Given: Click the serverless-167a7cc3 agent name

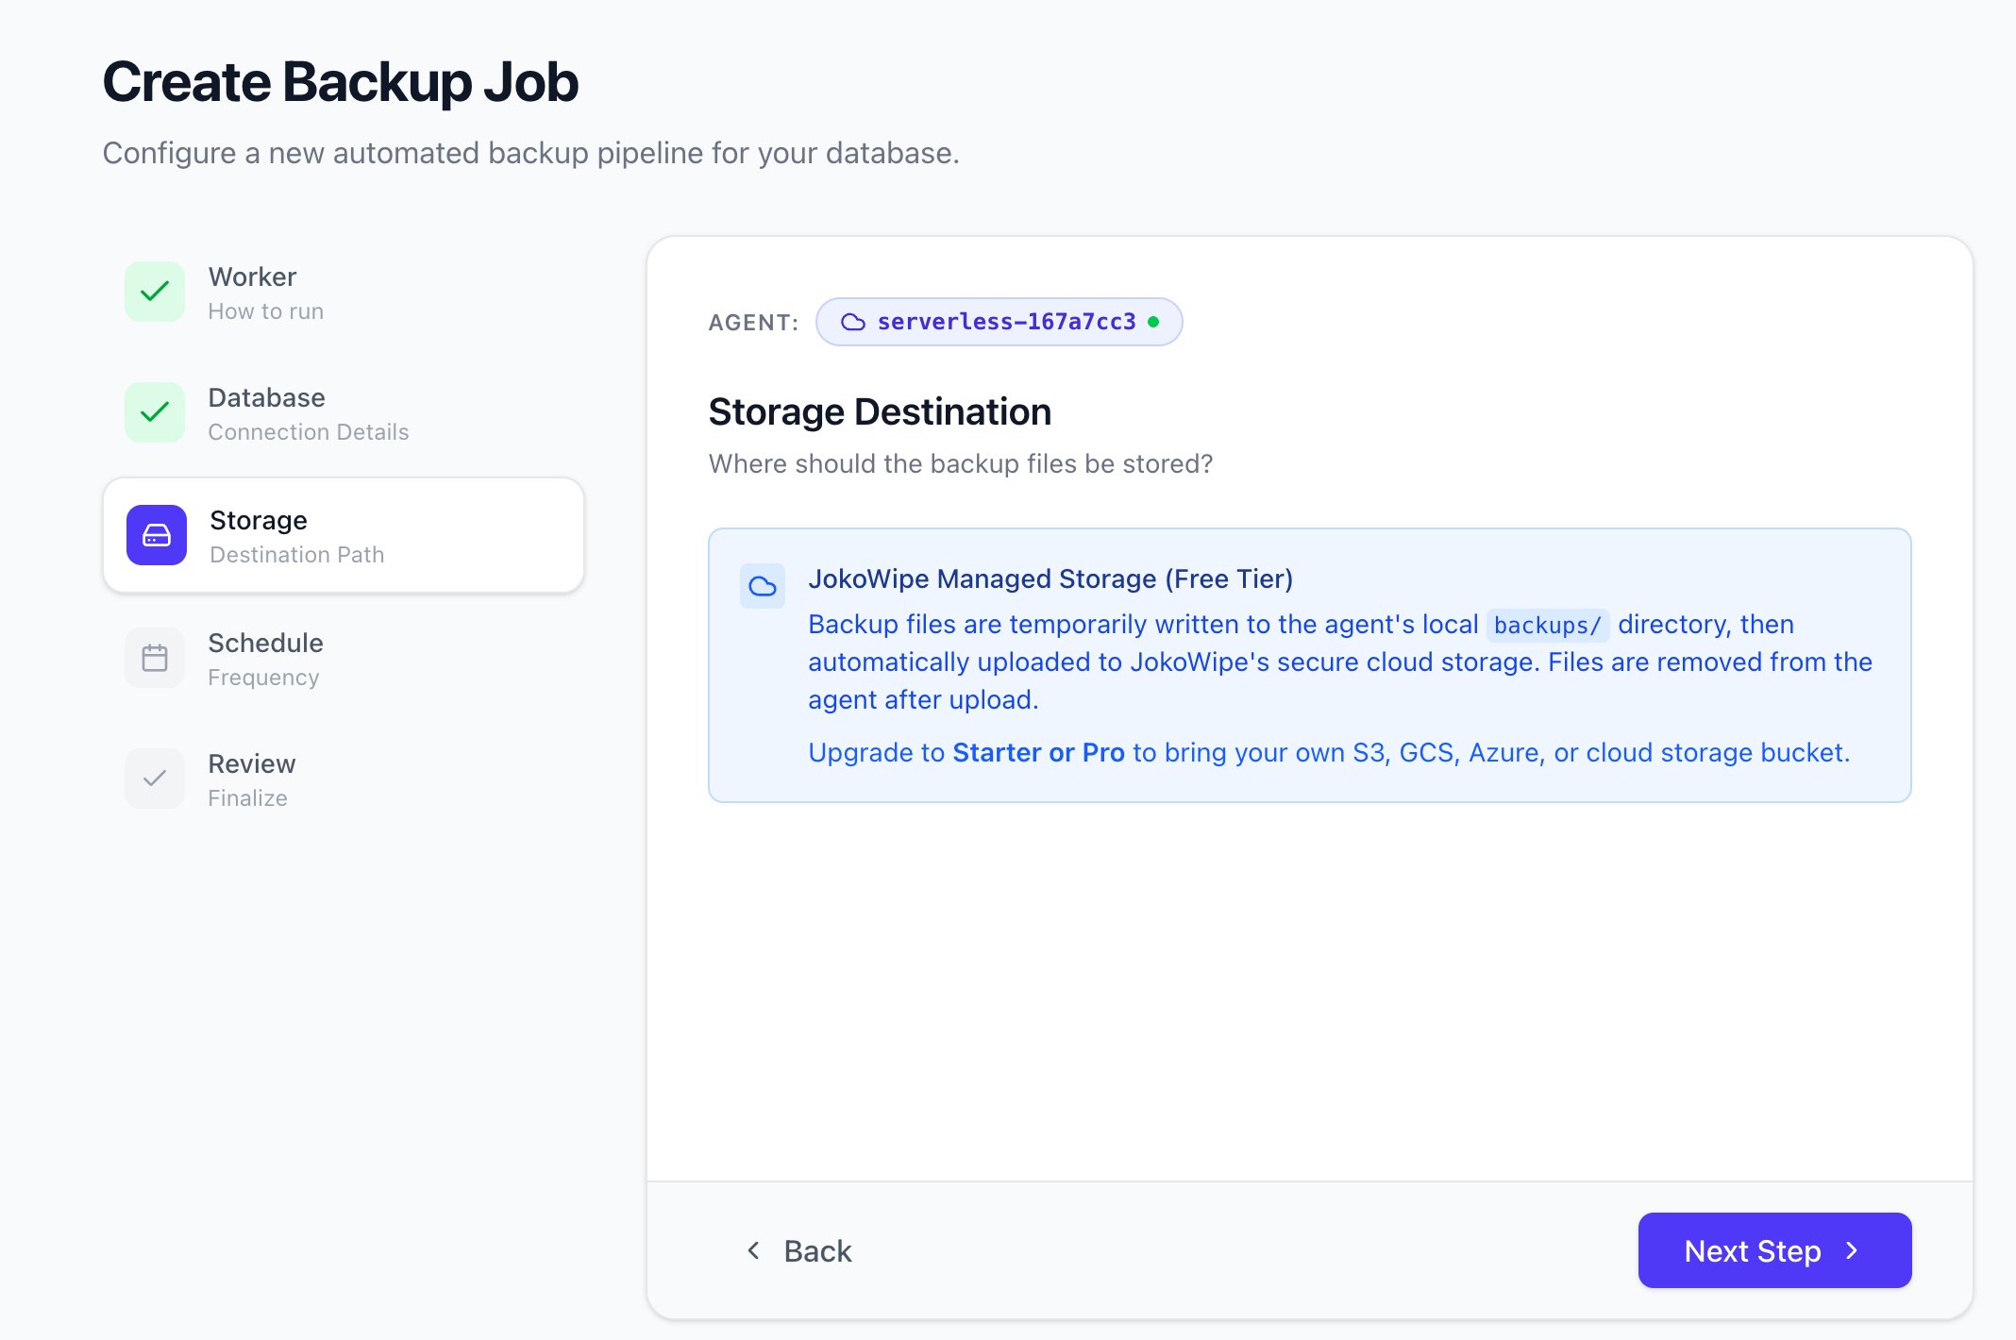Looking at the screenshot, I should click(x=1006, y=322).
